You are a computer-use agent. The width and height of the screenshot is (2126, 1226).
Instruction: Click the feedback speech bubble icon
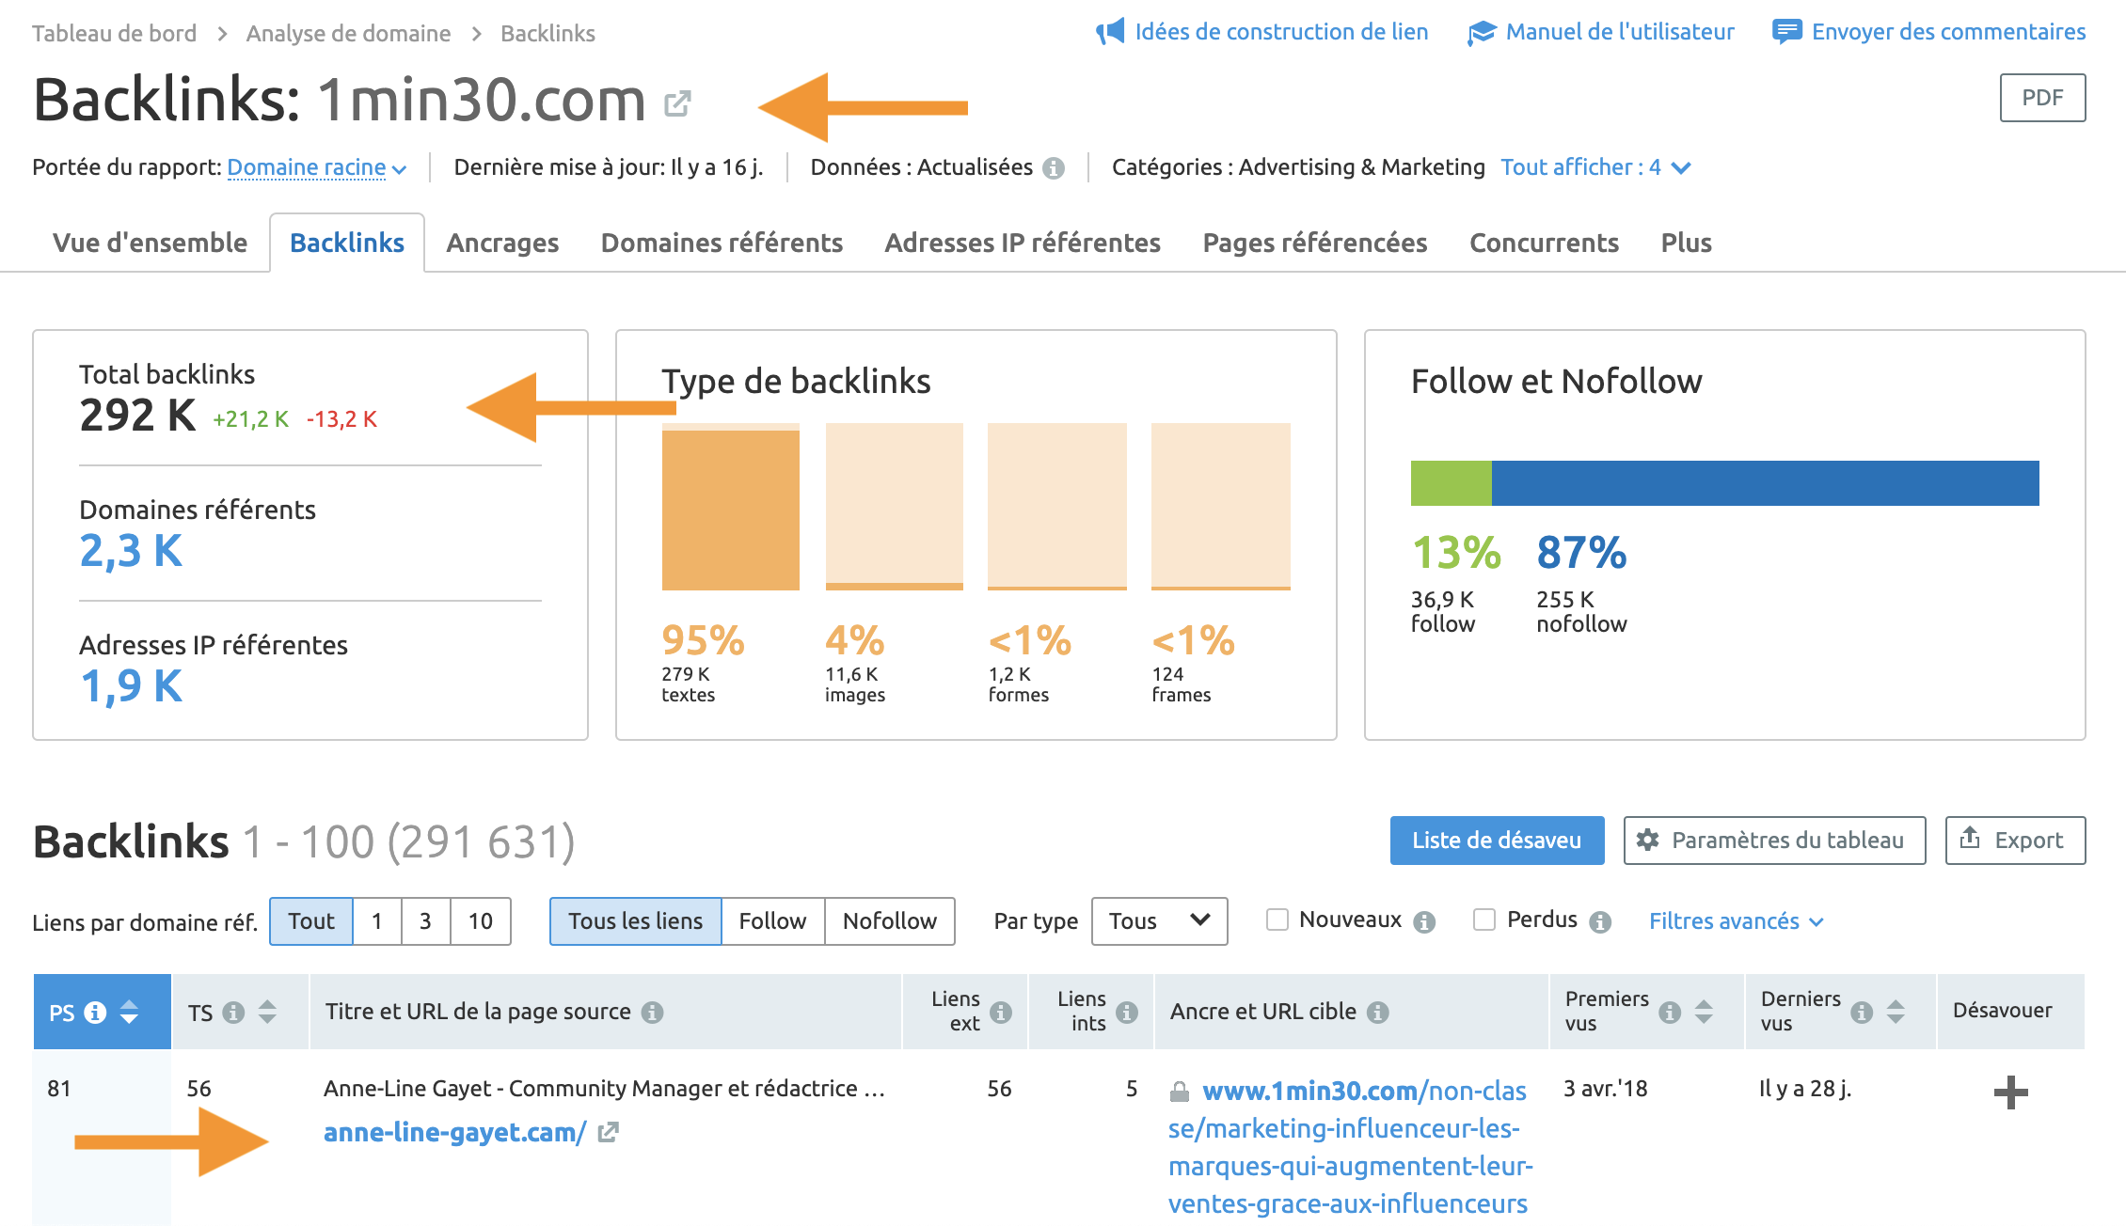[x=1786, y=32]
